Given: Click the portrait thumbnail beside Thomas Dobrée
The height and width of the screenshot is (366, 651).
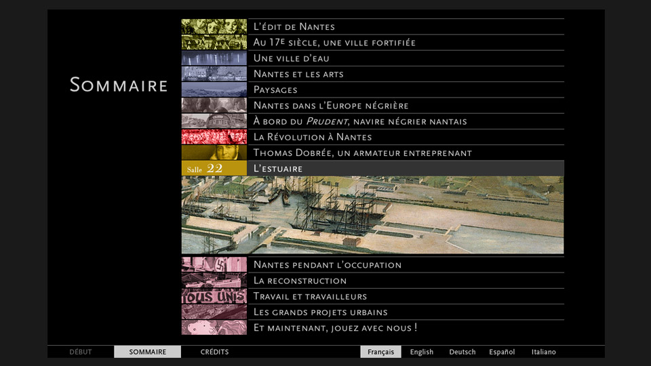Looking at the screenshot, I should pos(214,152).
